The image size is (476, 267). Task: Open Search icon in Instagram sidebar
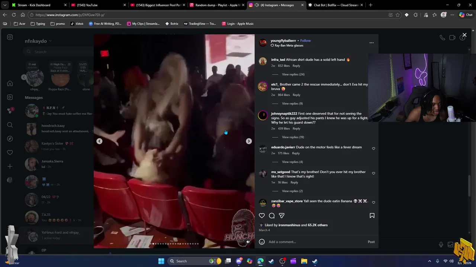10,125
